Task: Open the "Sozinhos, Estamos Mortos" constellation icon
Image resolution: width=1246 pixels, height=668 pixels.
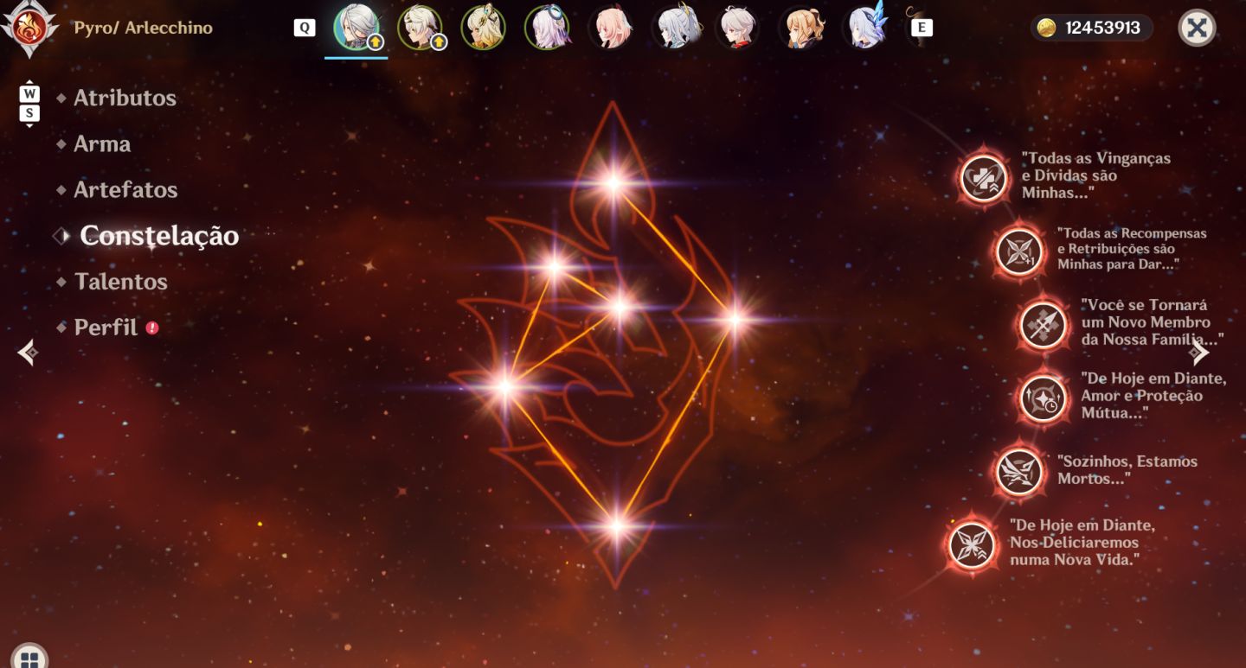Action: coord(1019,472)
